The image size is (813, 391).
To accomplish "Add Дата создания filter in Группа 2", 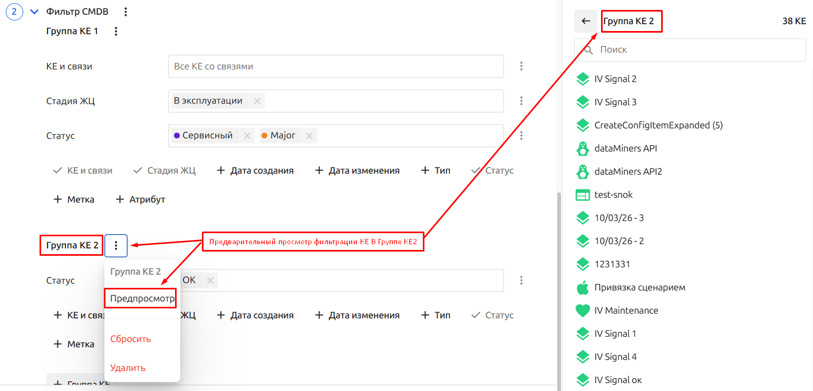I will pos(255,315).
